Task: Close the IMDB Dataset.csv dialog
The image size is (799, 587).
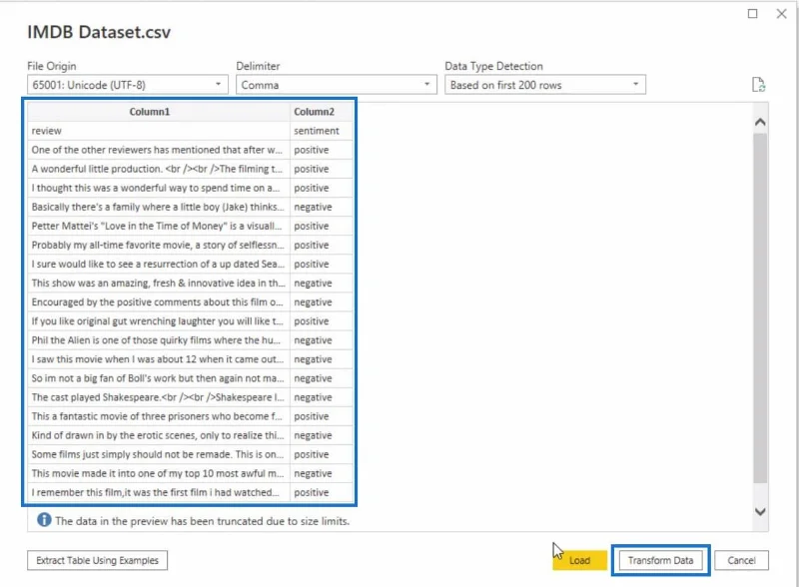Action: click(781, 14)
